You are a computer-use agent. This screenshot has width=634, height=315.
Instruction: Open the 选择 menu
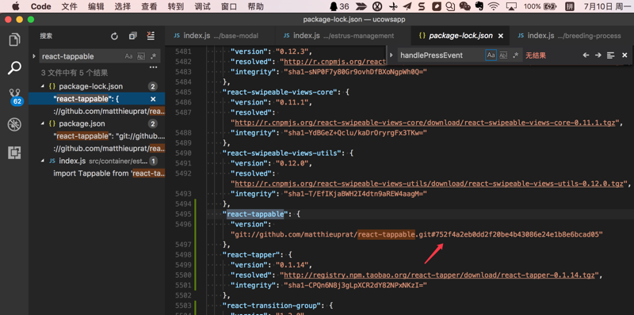point(123,6)
